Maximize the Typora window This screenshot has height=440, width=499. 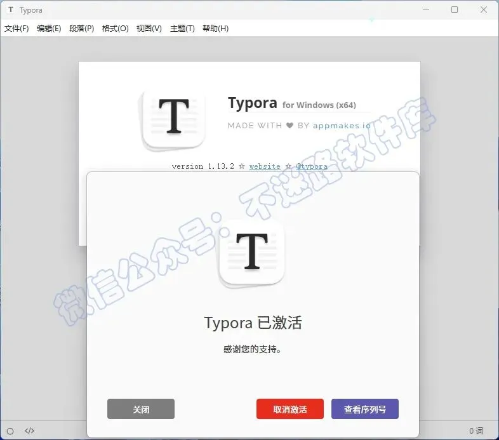point(455,10)
